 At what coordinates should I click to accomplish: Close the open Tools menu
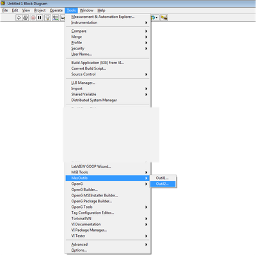(71, 10)
